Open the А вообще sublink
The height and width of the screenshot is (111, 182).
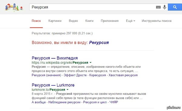pyautogui.click(x=39, y=102)
